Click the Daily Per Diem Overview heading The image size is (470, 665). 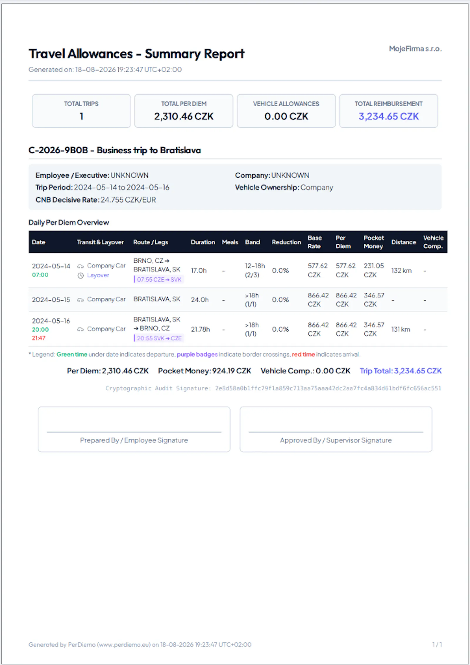[69, 222]
